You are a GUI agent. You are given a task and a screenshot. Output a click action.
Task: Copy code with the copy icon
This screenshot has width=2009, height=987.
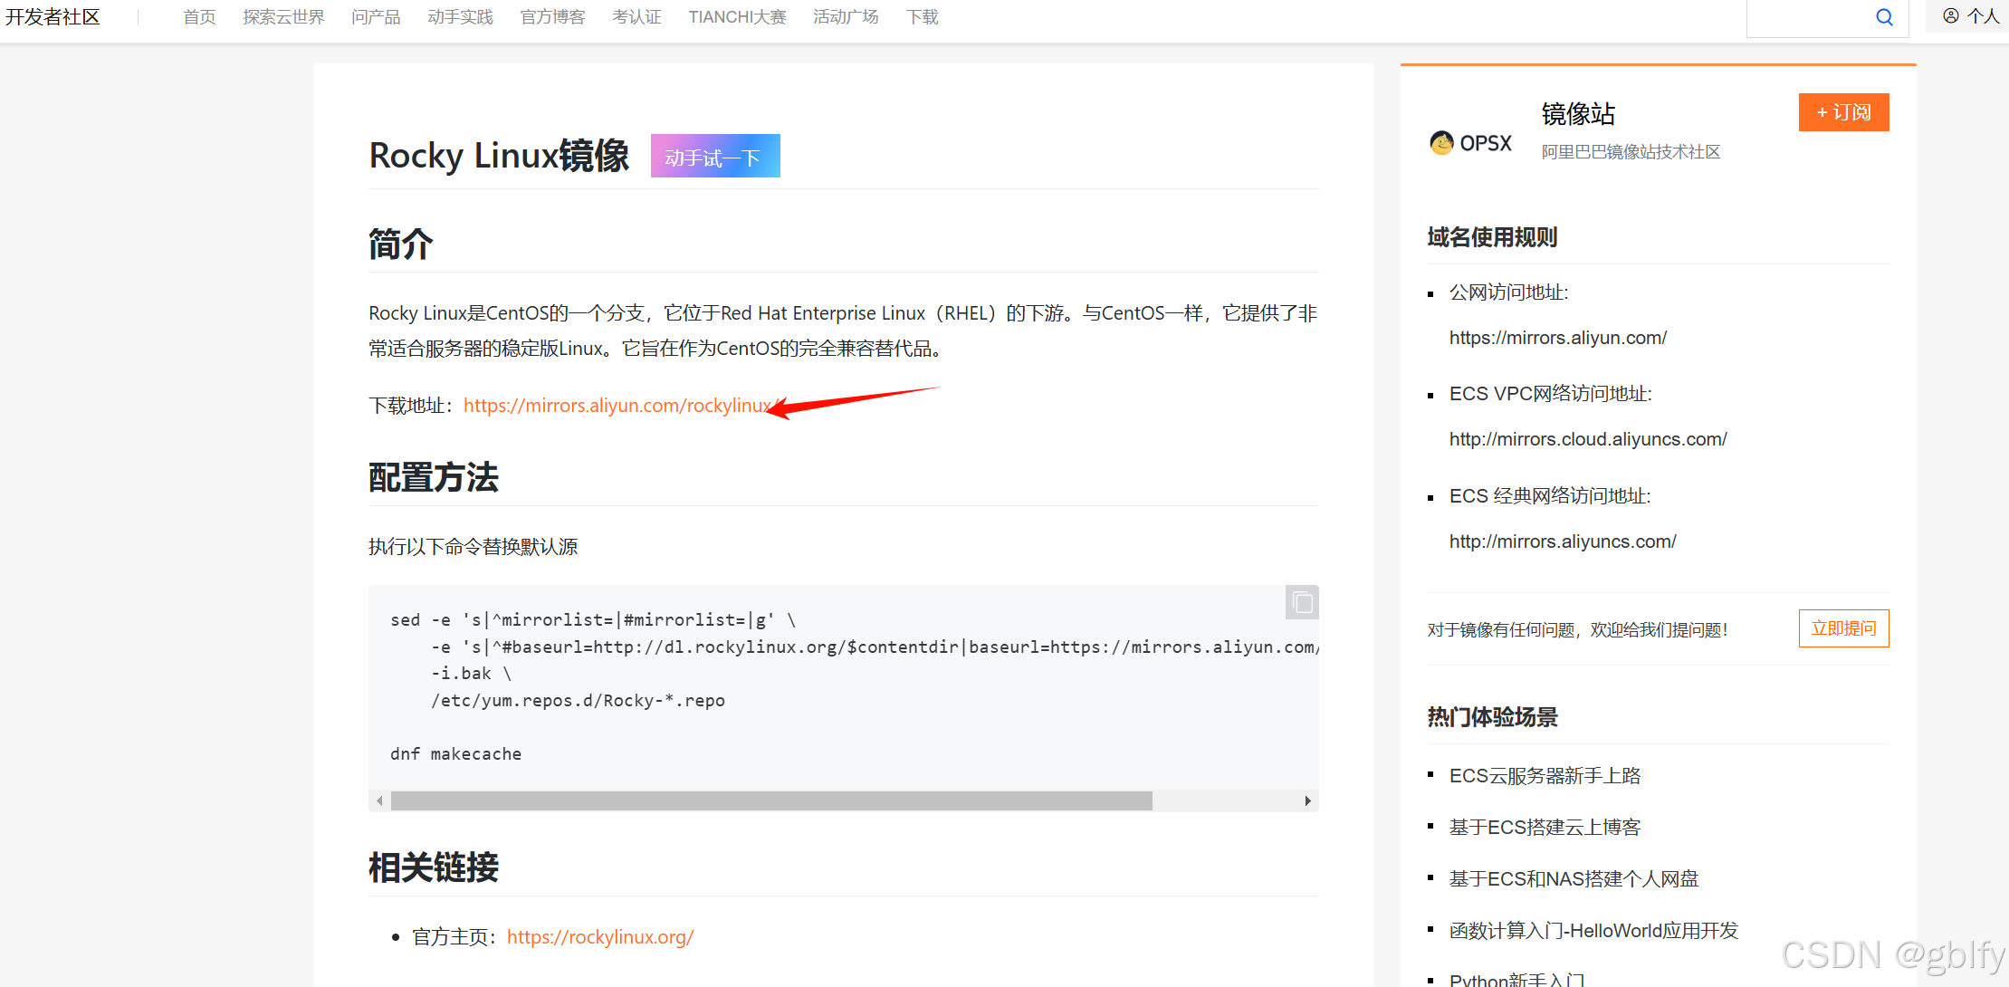point(1302,602)
